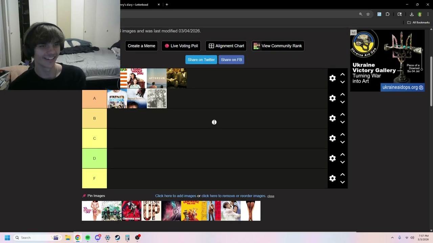The image size is (433, 243).
Task: Pick the kissing couple movie poster
Action: 231,211
